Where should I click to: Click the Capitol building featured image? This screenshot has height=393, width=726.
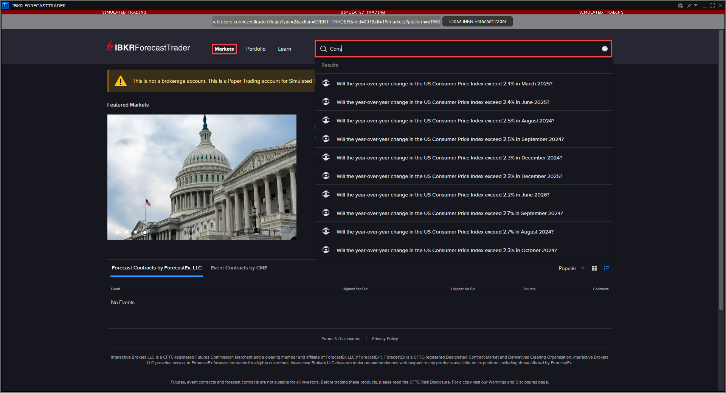tap(202, 177)
